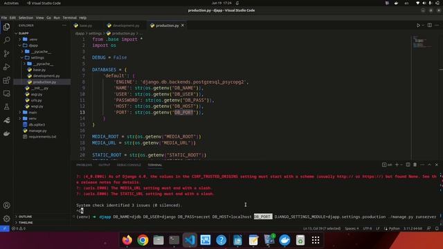Open urls.py in the Explorer tree
Screen dimensions: 443x249
click(x=36, y=100)
